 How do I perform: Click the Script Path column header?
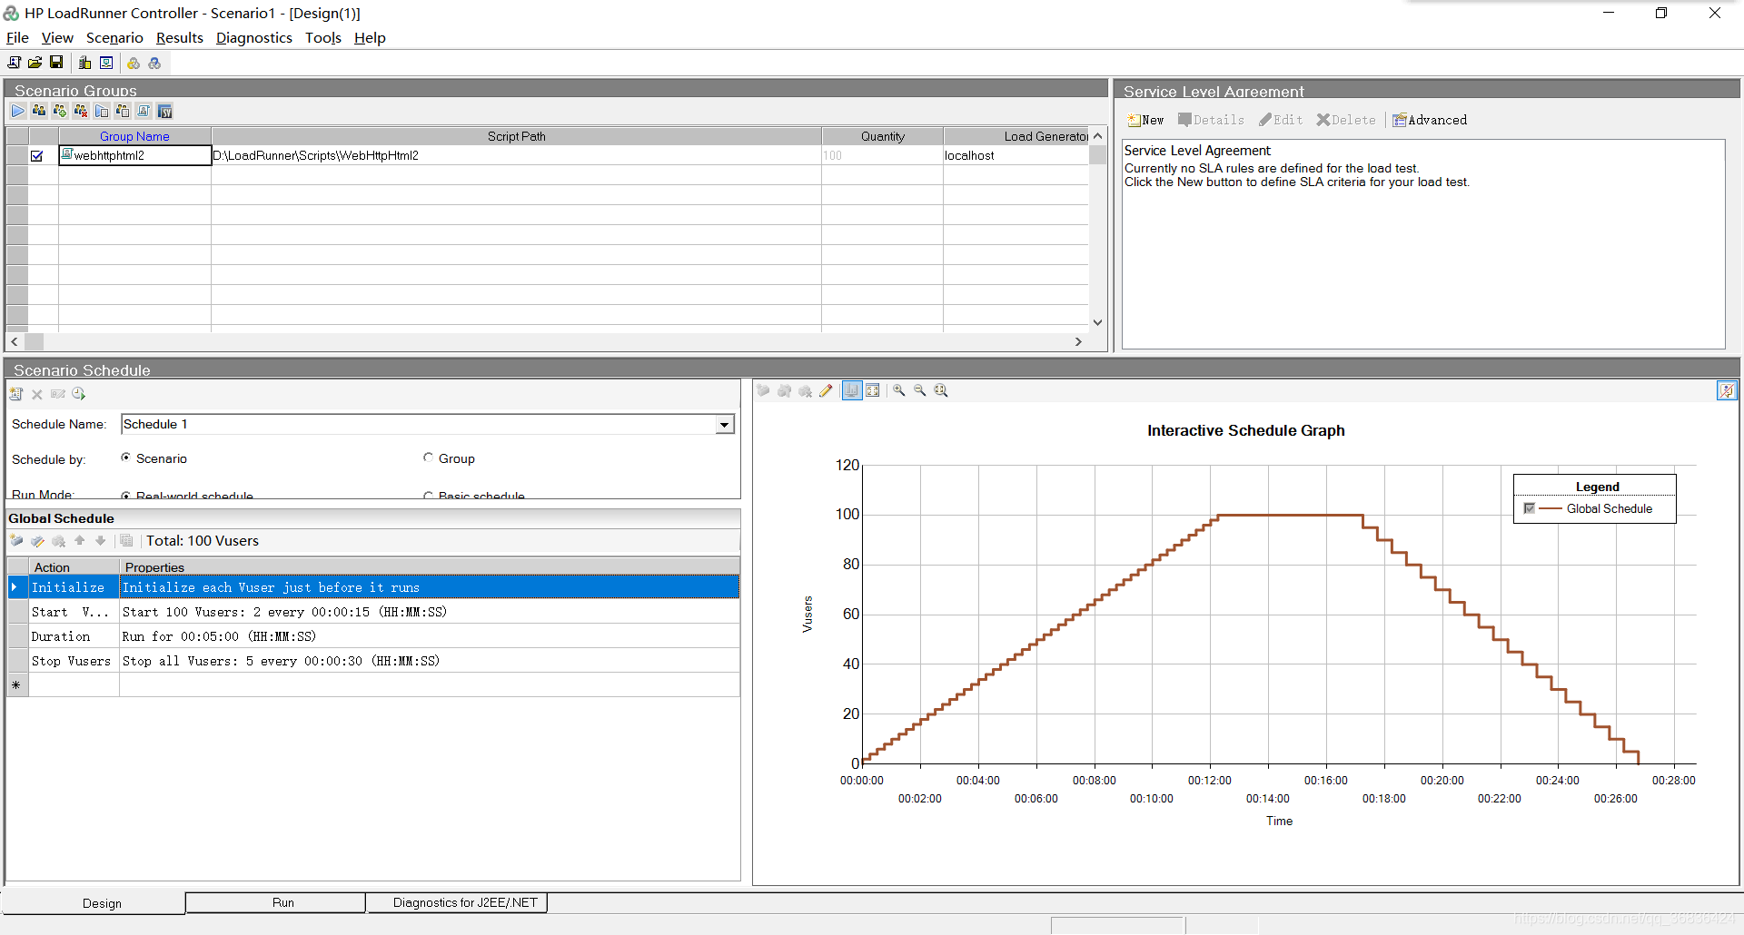[516, 136]
